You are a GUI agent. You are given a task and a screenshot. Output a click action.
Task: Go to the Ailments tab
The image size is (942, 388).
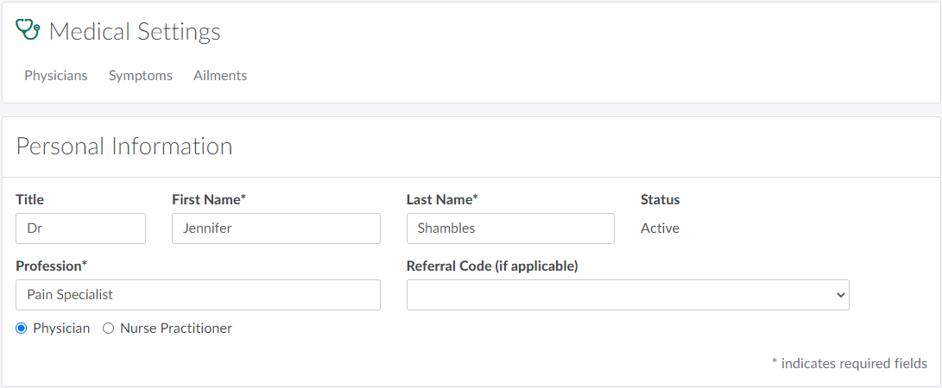click(x=220, y=76)
